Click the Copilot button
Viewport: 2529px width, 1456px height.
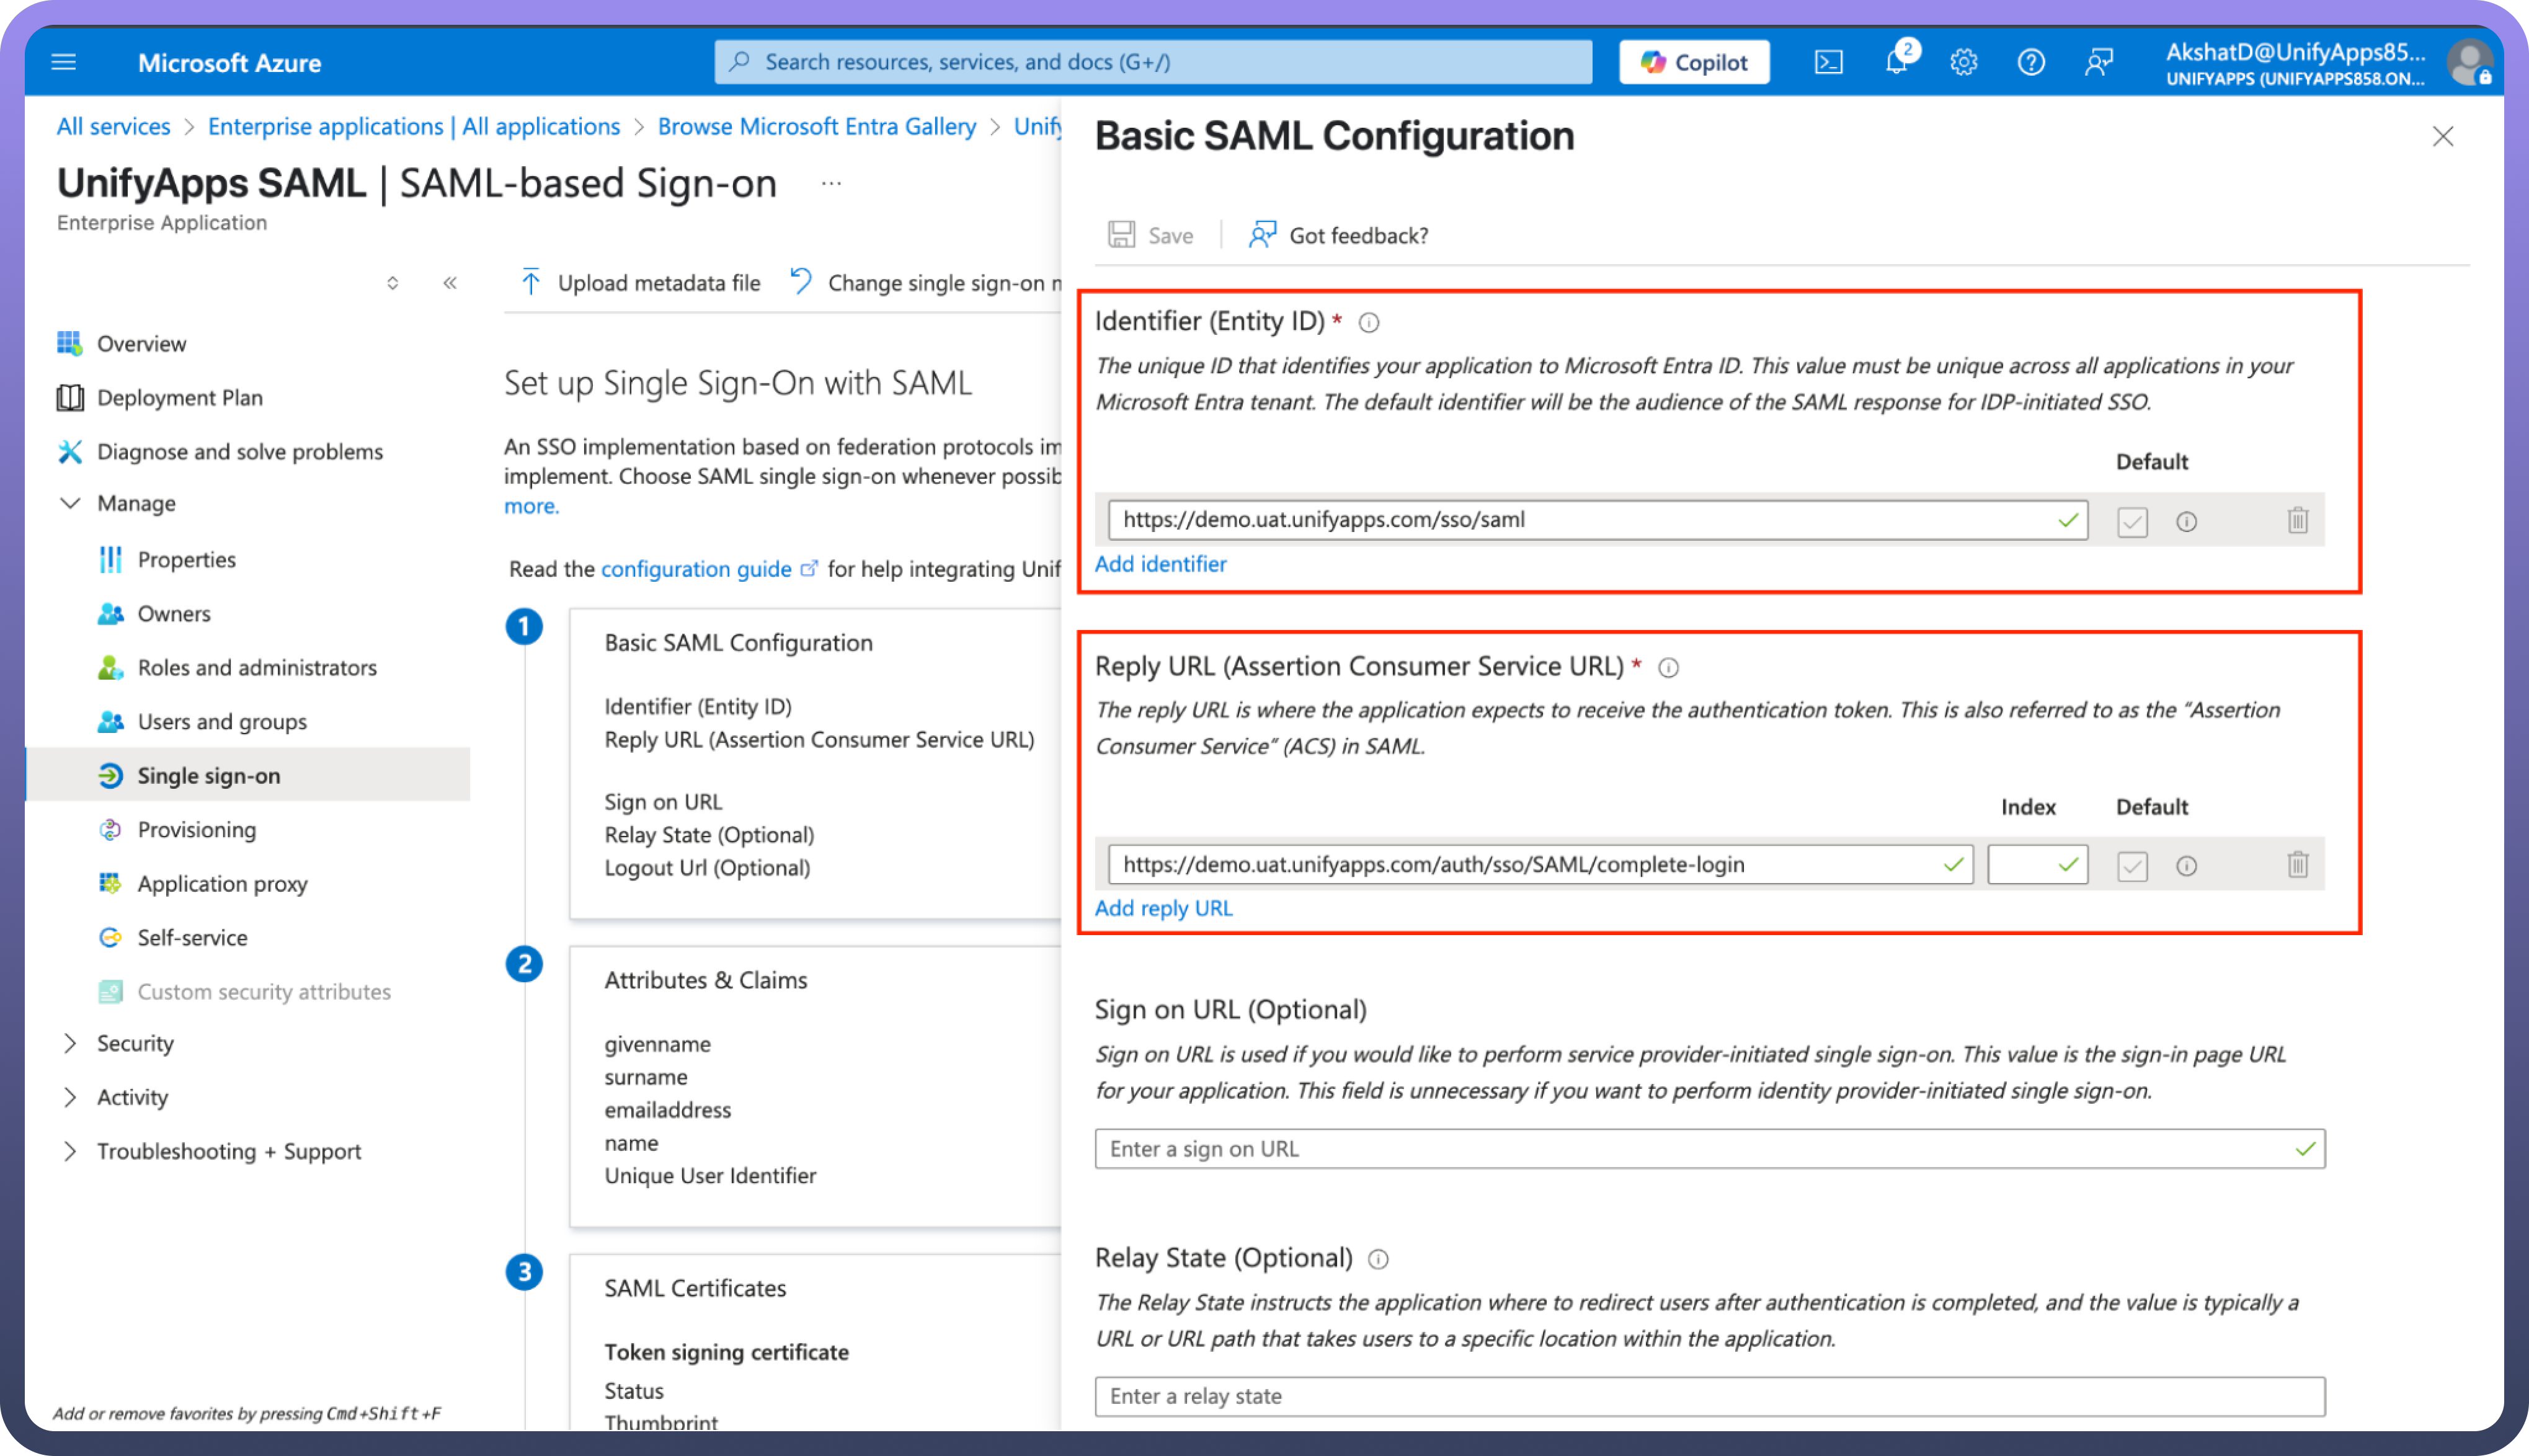pos(1694,62)
